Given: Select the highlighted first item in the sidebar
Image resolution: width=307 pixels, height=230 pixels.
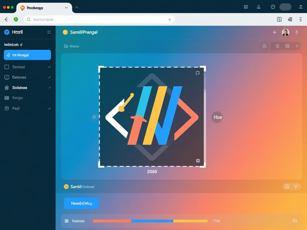Looking at the screenshot, I should pos(27,55).
